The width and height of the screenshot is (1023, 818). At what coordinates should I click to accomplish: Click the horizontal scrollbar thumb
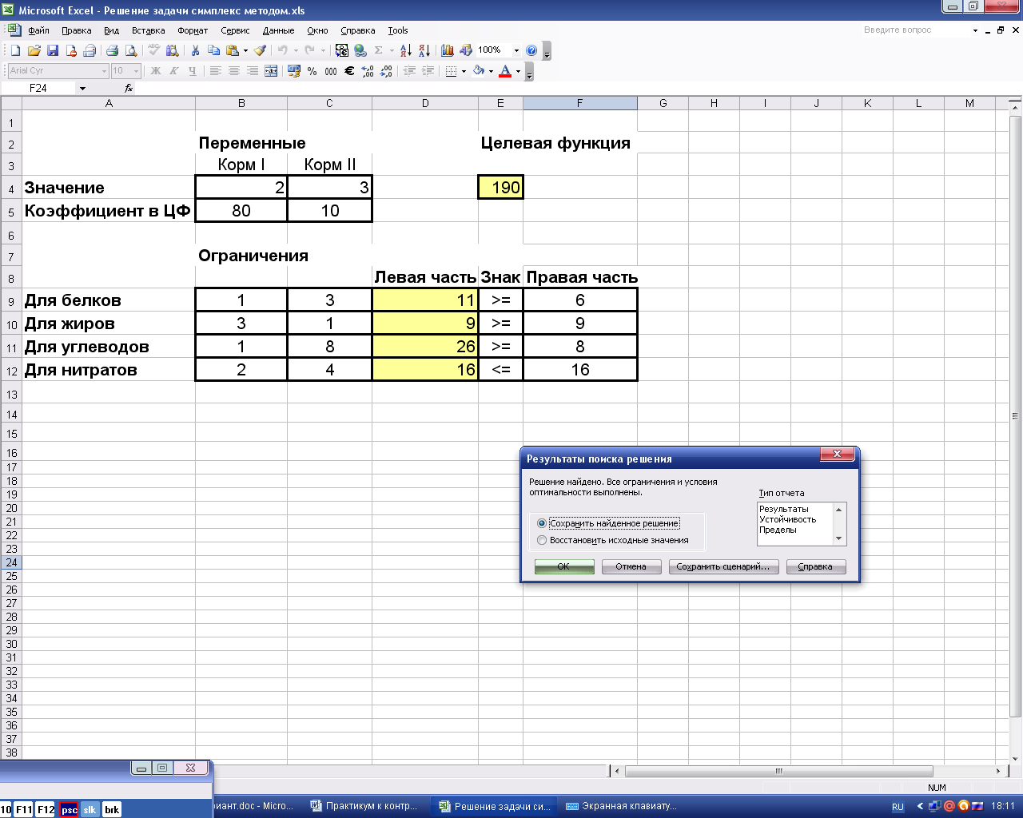pos(779,772)
